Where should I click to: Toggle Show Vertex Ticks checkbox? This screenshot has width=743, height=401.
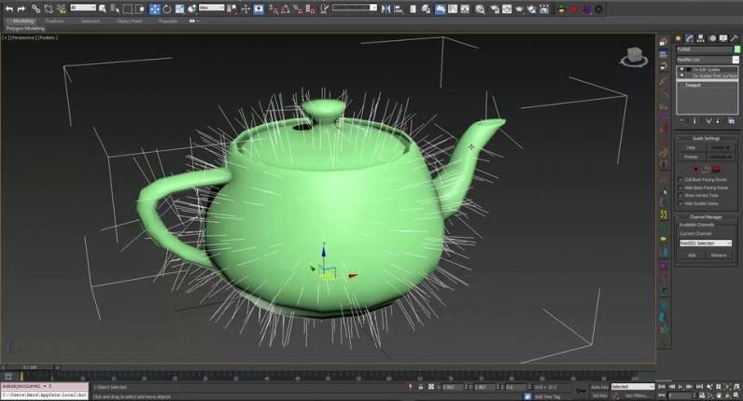(680, 195)
